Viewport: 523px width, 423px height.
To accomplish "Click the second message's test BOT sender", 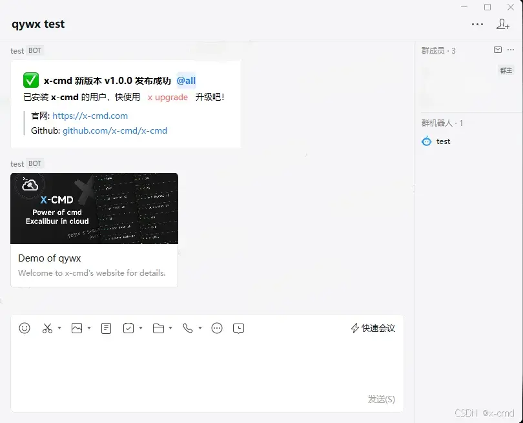I will (x=26, y=164).
